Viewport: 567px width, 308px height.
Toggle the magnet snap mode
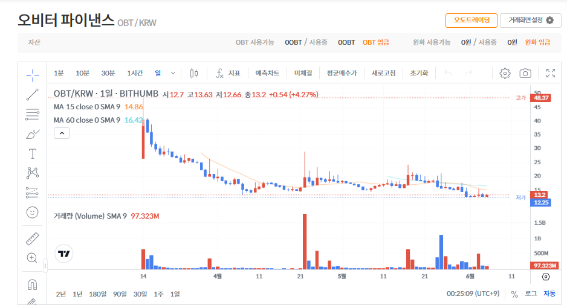(x=33, y=284)
